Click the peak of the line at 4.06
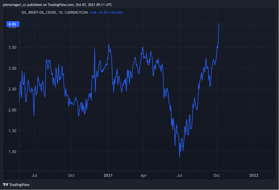Screen dimensions: 279x190 pyautogui.click(x=219, y=24)
